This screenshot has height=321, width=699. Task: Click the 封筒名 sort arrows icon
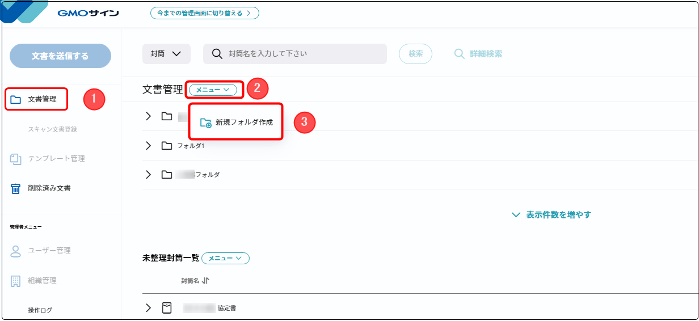tap(205, 281)
